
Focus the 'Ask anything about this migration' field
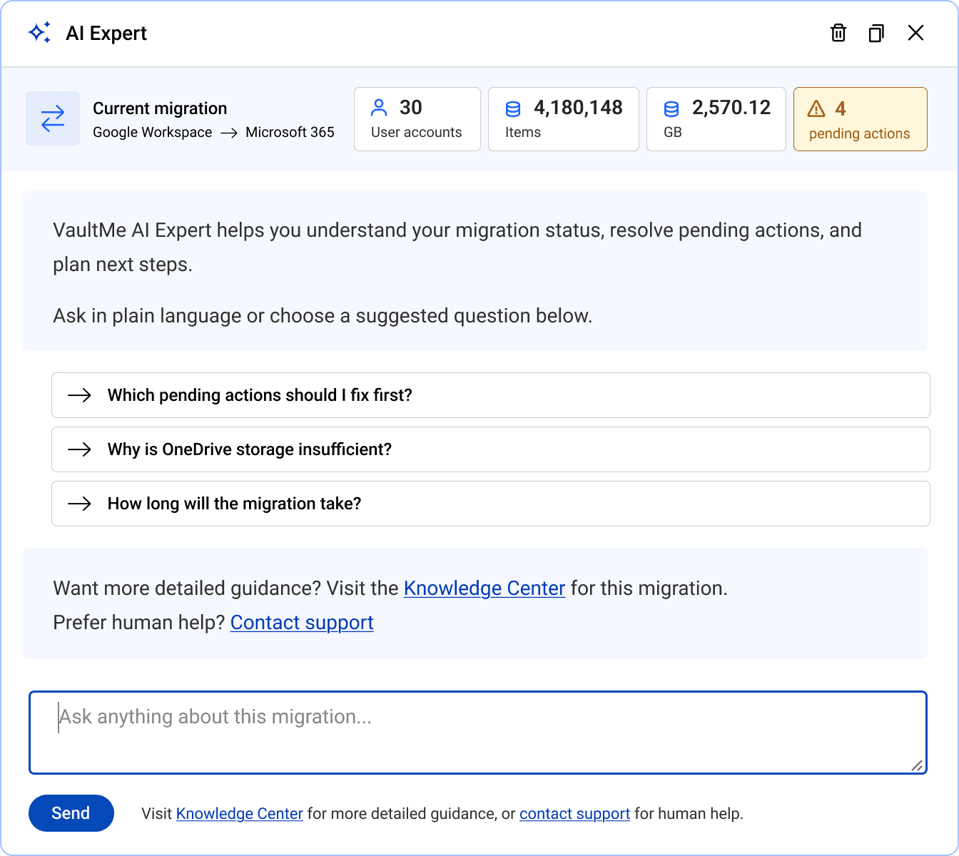pos(478,733)
